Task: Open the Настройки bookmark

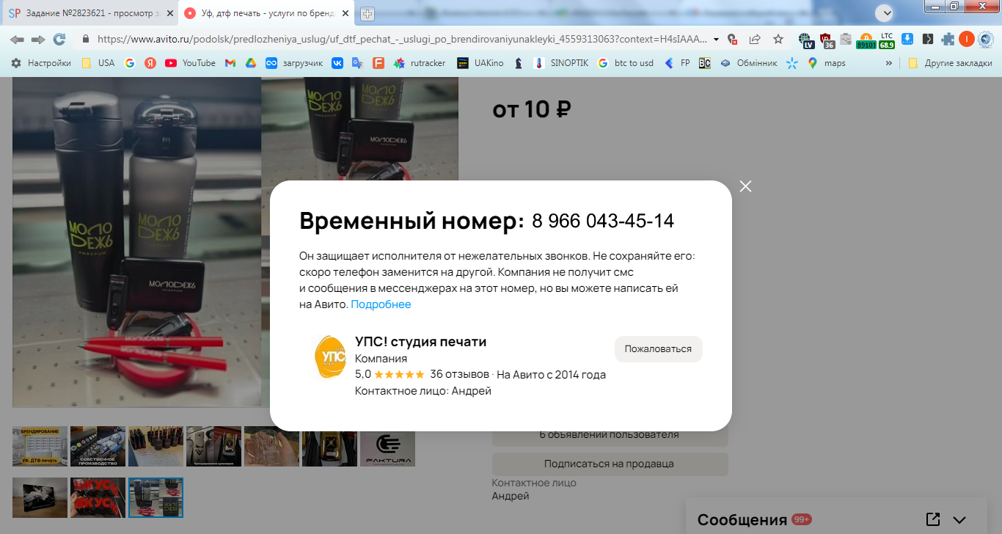Action: [41, 63]
